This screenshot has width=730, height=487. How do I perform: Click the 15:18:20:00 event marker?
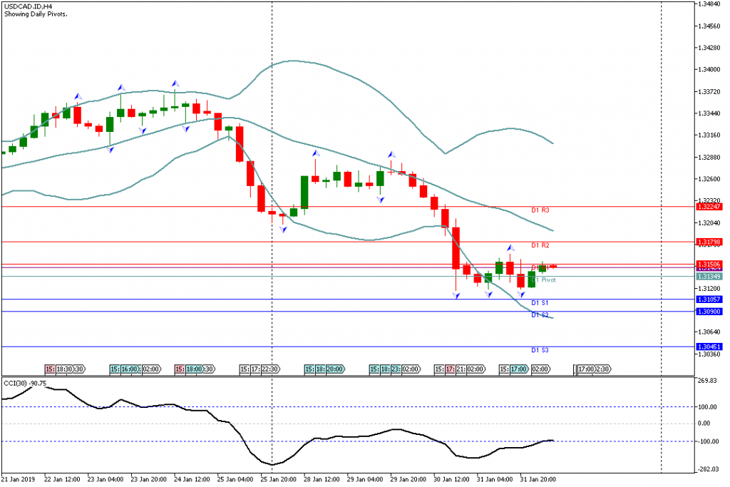(x=324, y=369)
